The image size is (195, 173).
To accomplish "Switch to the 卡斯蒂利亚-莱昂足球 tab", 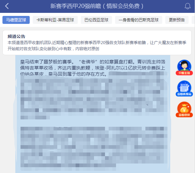I will (55, 20).
